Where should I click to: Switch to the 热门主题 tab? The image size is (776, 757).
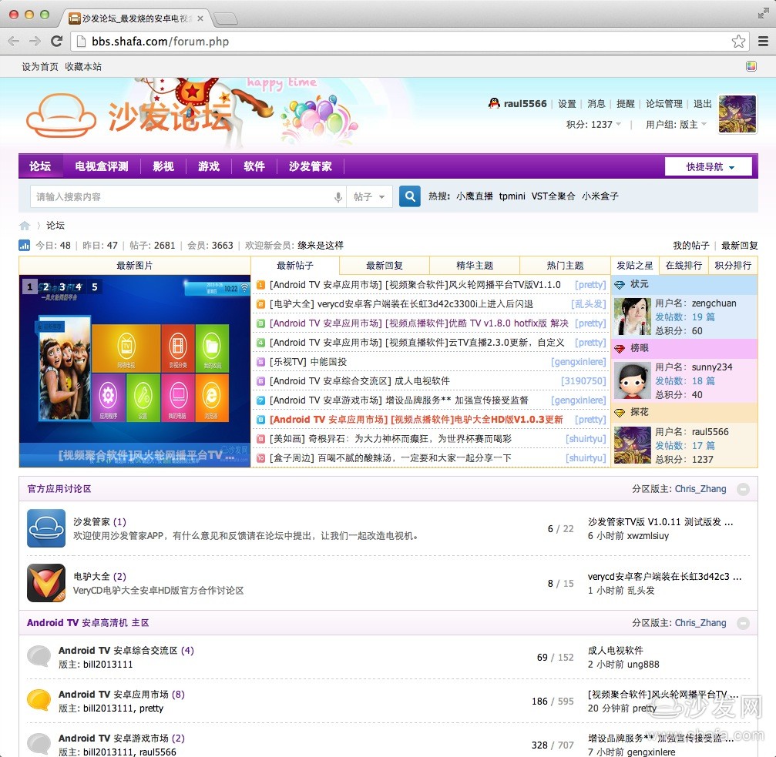pyautogui.click(x=565, y=266)
